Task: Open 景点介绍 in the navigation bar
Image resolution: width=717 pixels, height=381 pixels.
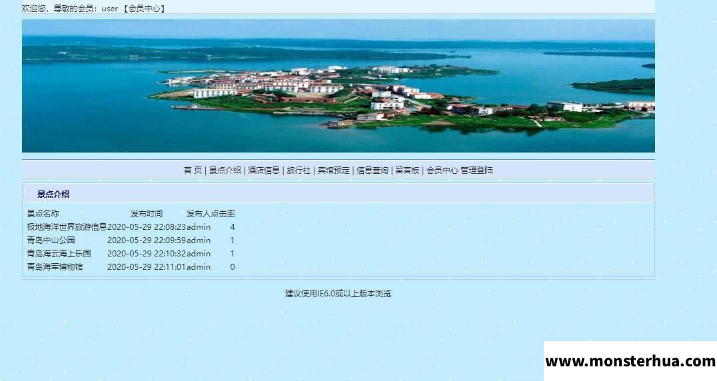Action: click(225, 171)
